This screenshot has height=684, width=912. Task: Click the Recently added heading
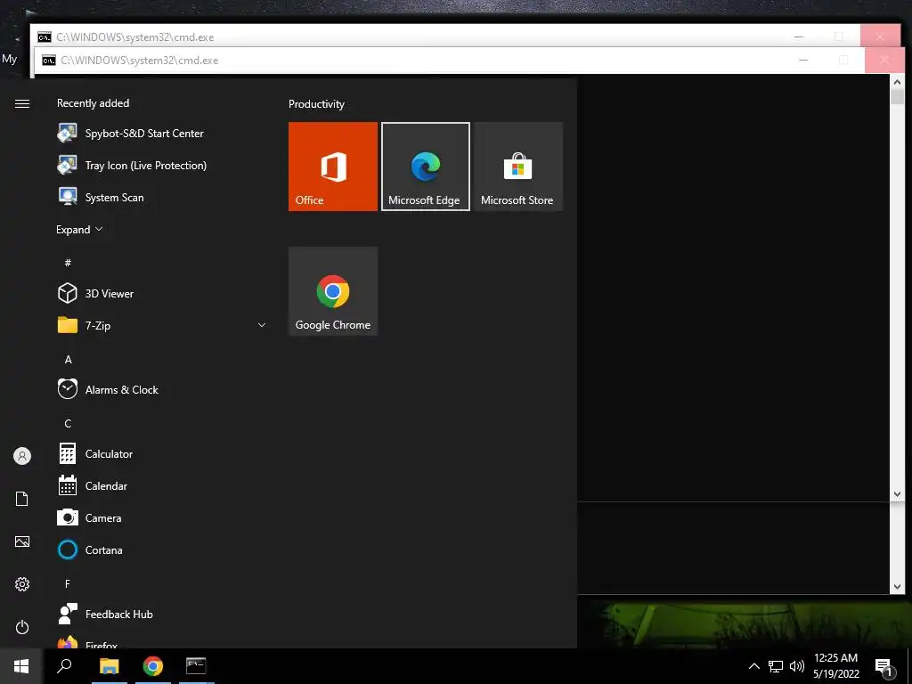pos(93,103)
